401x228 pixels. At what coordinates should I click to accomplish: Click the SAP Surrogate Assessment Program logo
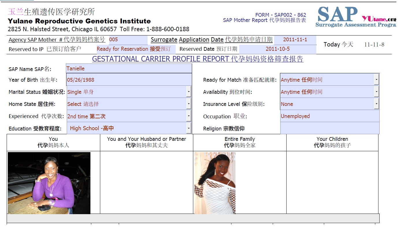coord(356,17)
